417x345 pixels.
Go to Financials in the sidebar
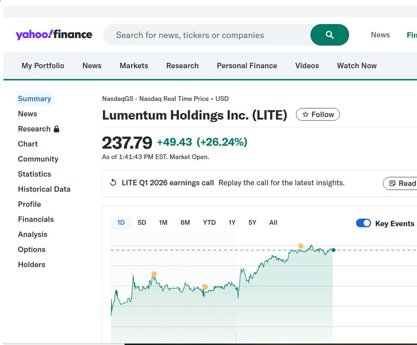pyautogui.click(x=36, y=220)
